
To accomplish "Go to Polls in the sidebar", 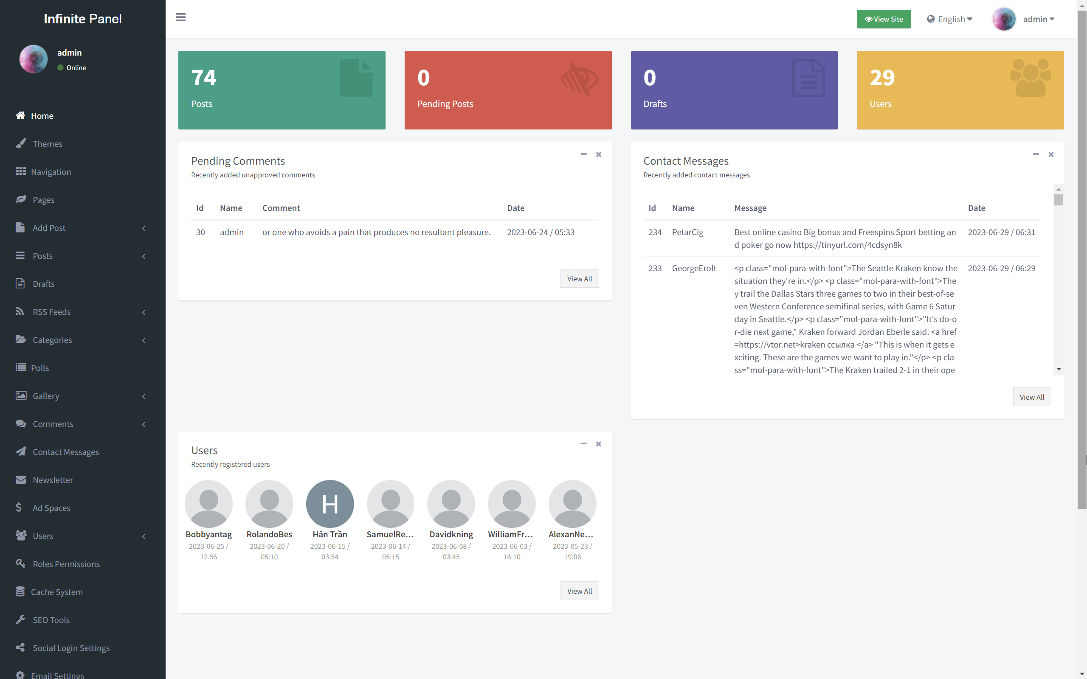I will (x=39, y=368).
